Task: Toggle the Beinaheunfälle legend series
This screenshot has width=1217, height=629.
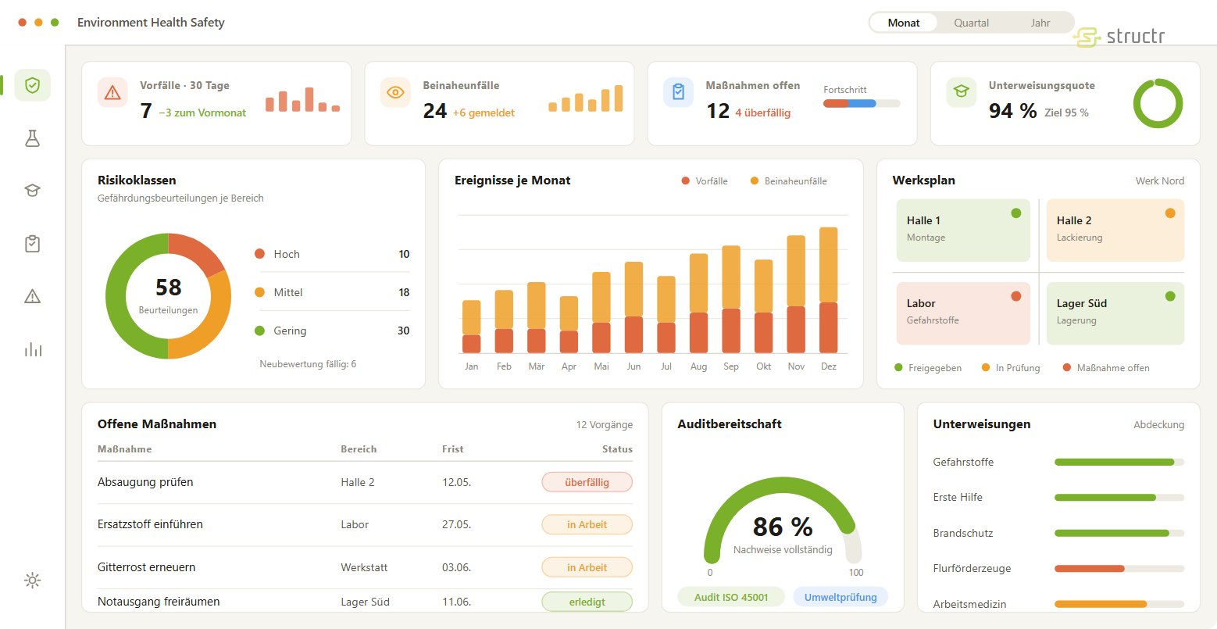Action: pos(788,181)
